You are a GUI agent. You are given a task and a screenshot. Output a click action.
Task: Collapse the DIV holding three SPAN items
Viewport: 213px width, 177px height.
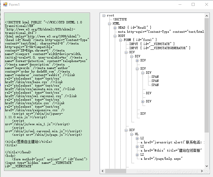point(143,73)
